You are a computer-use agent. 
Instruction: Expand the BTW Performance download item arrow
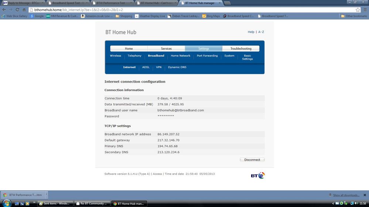tap(47, 194)
